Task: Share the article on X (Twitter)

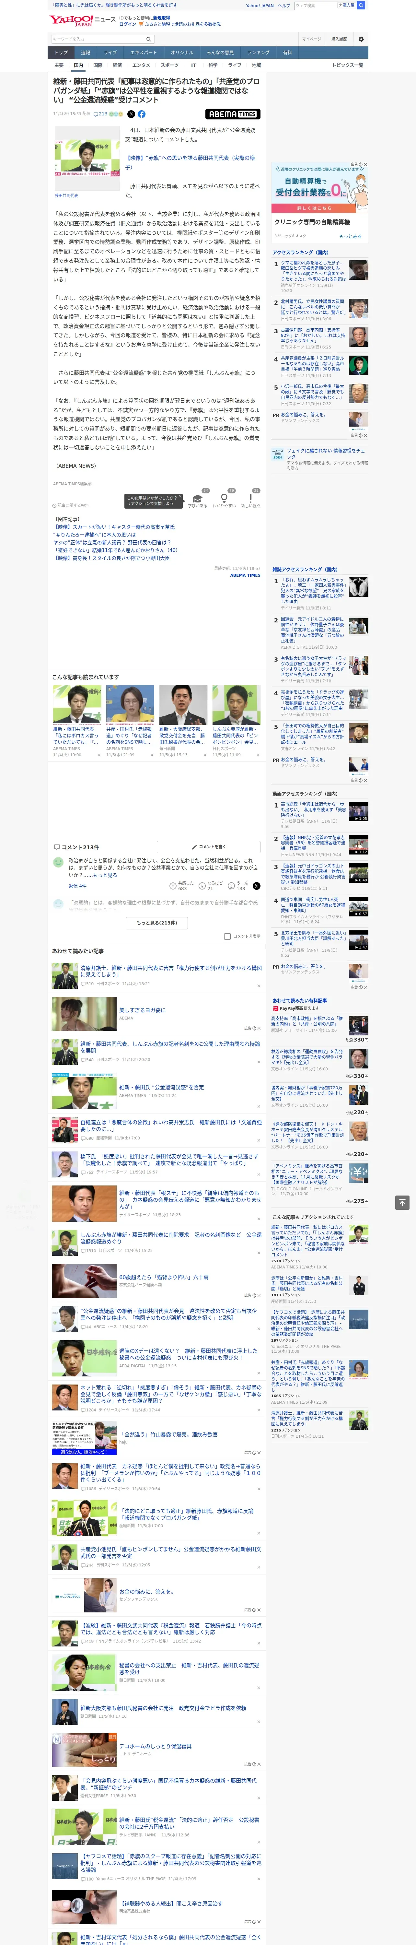Action: (x=131, y=114)
